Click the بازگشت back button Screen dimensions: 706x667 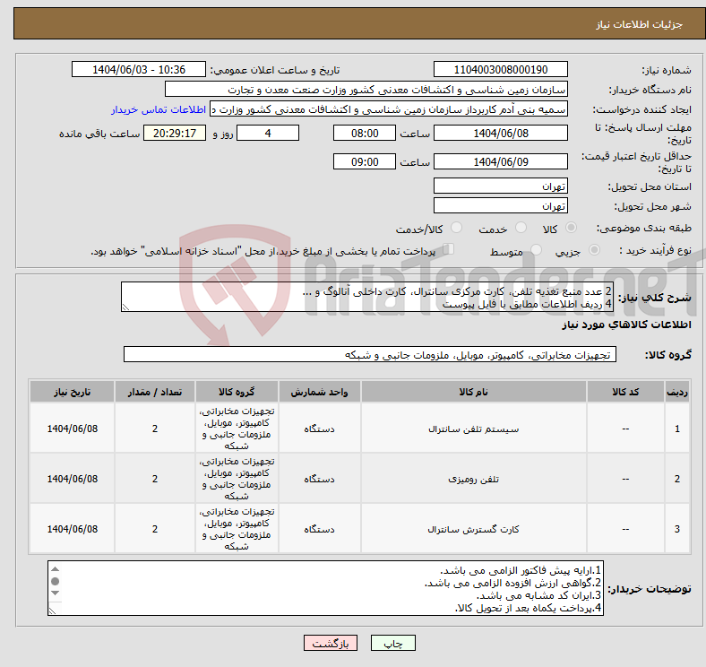click(331, 643)
